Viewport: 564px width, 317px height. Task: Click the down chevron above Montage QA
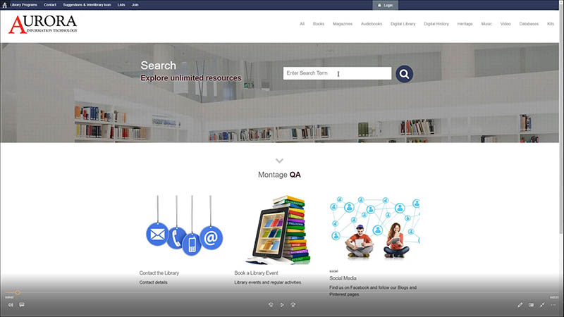click(279, 161)
